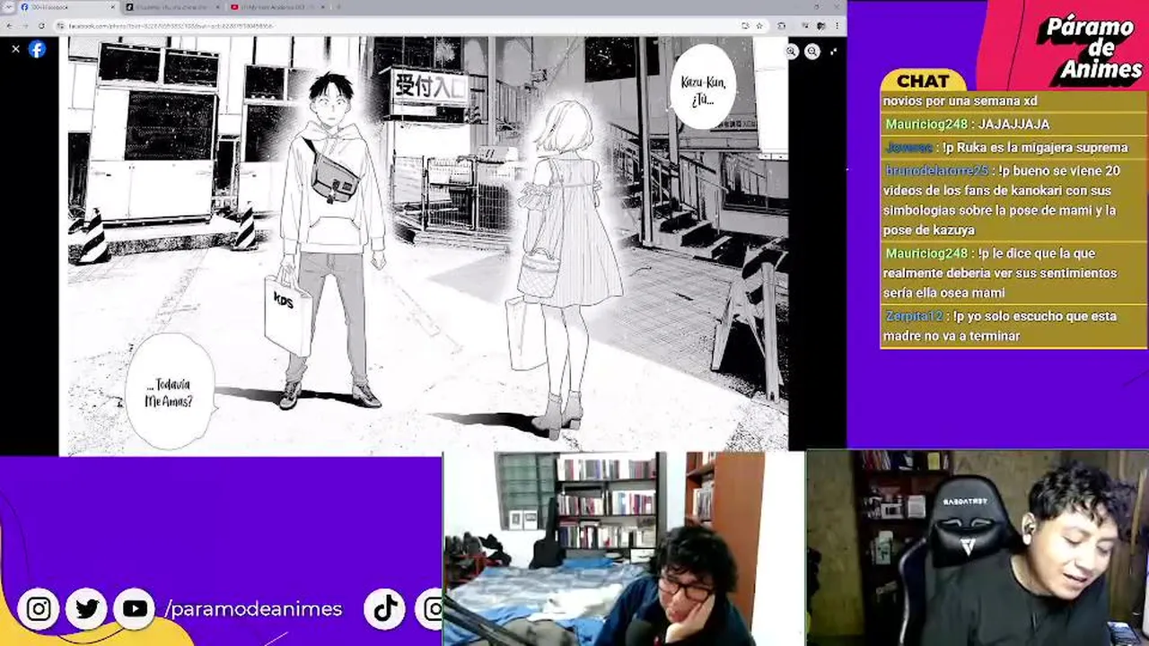1149x646 pixels.
Task: Click the 'Kazu-Kun, ¿Tú...' speech bubble
Action: coord(702,88)
